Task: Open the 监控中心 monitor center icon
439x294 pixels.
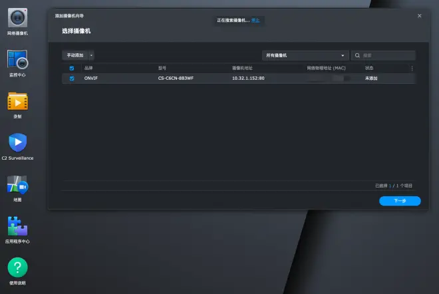Action: pos(17,59)
